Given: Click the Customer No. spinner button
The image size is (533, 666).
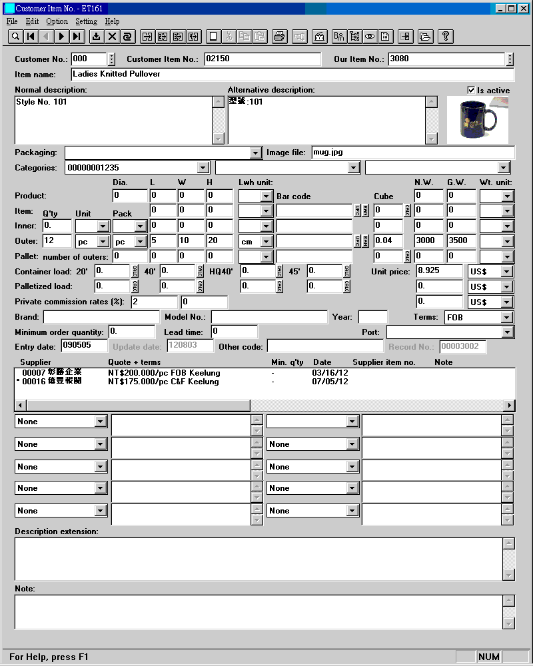Looking at the screenshot, I should [x=111, y=59].
